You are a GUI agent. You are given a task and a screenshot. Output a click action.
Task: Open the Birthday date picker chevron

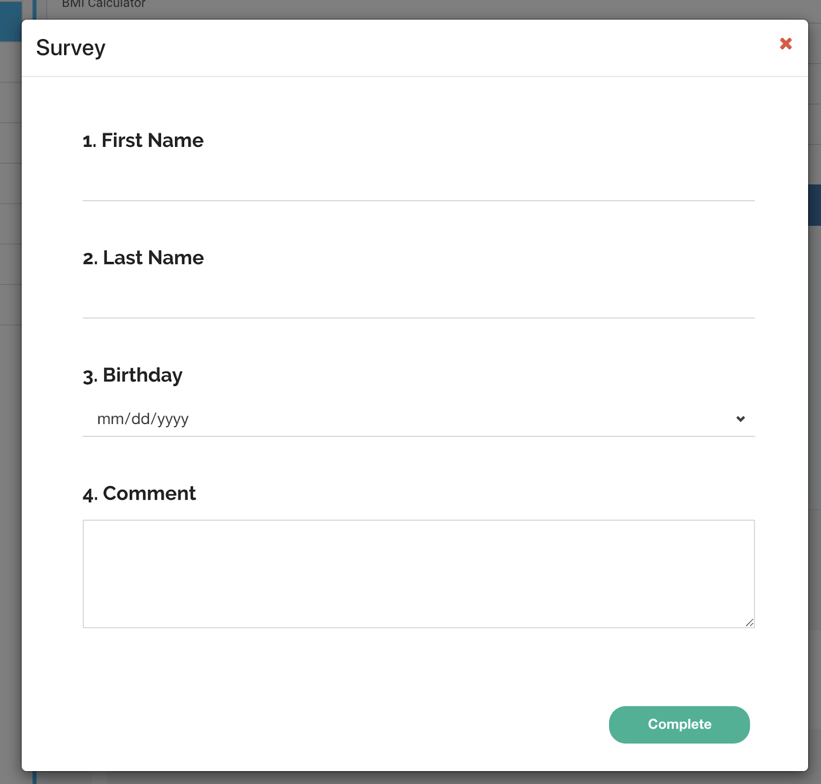coord(740,419)
